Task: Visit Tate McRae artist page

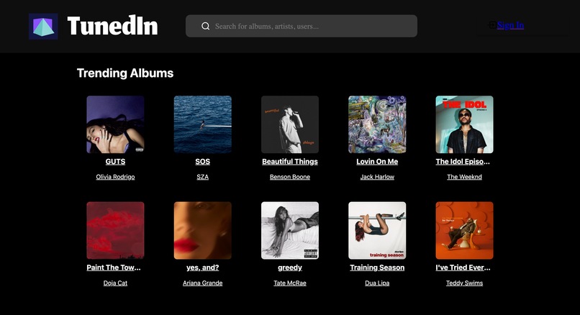Action: [290, 283]
